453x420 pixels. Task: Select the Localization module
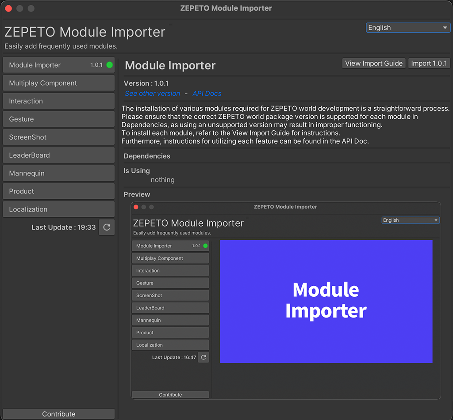59,209
